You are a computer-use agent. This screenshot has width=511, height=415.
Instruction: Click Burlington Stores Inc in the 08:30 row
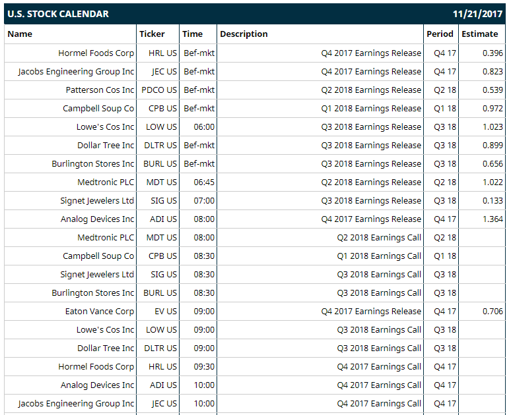pyautogui.click(x=93, y=293)
